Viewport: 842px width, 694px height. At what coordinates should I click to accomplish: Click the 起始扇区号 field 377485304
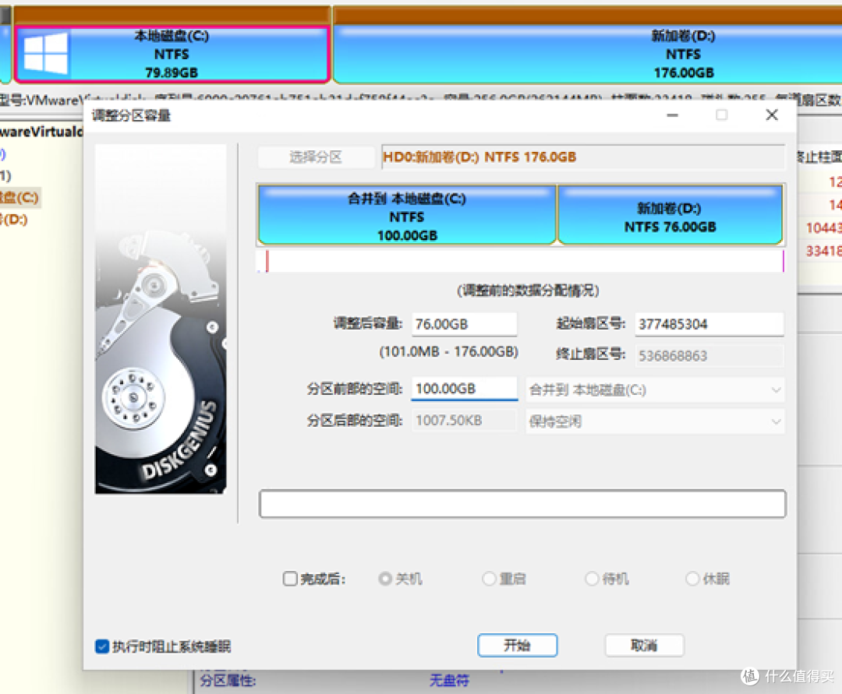[x=709, y=324]
